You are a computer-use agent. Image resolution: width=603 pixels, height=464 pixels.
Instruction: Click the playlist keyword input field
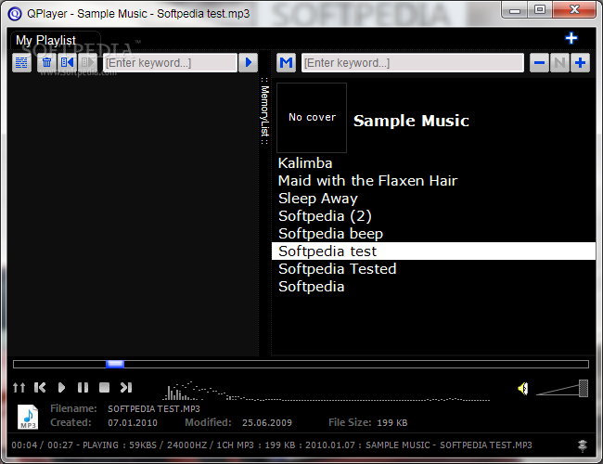(170, 63)
